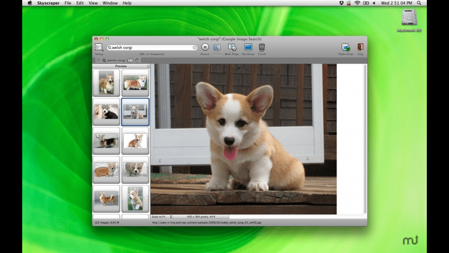This screenshot has height=253, width=449.
Task: Open the Scale to Fit dropdown
Action: pos(161,216)
